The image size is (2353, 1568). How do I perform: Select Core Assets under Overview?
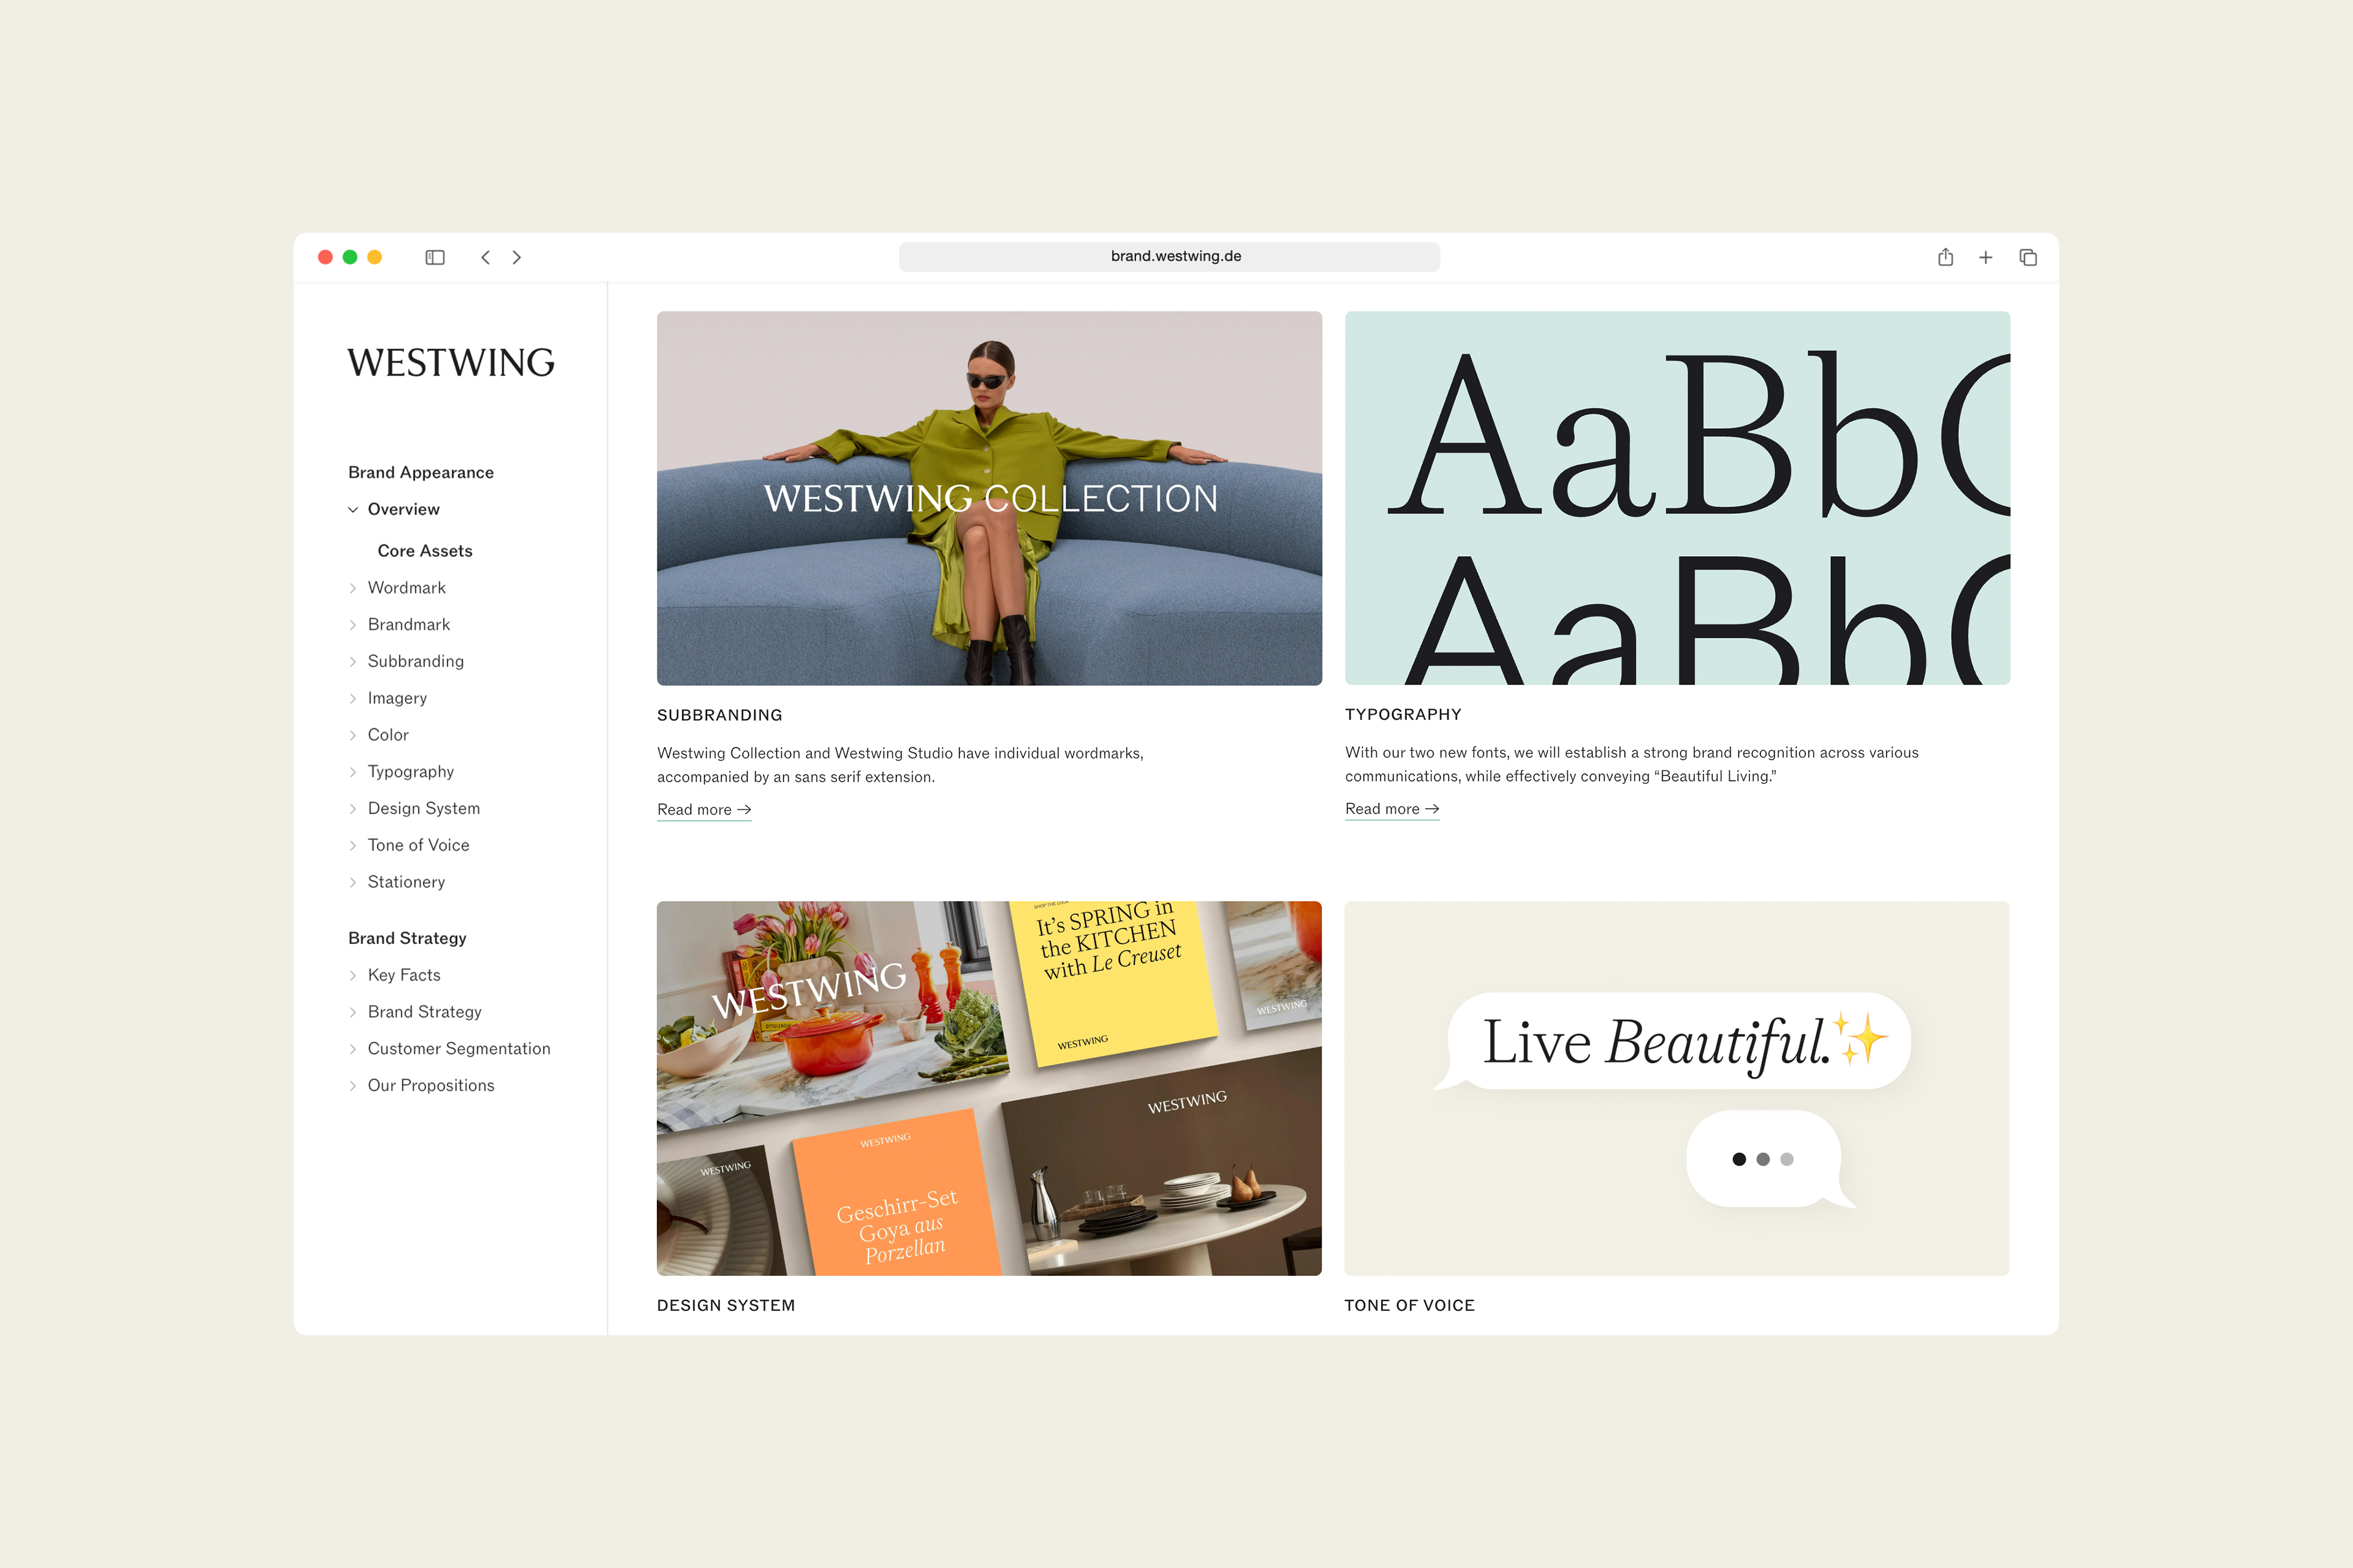pyautogui.click(x=424, y=551)
